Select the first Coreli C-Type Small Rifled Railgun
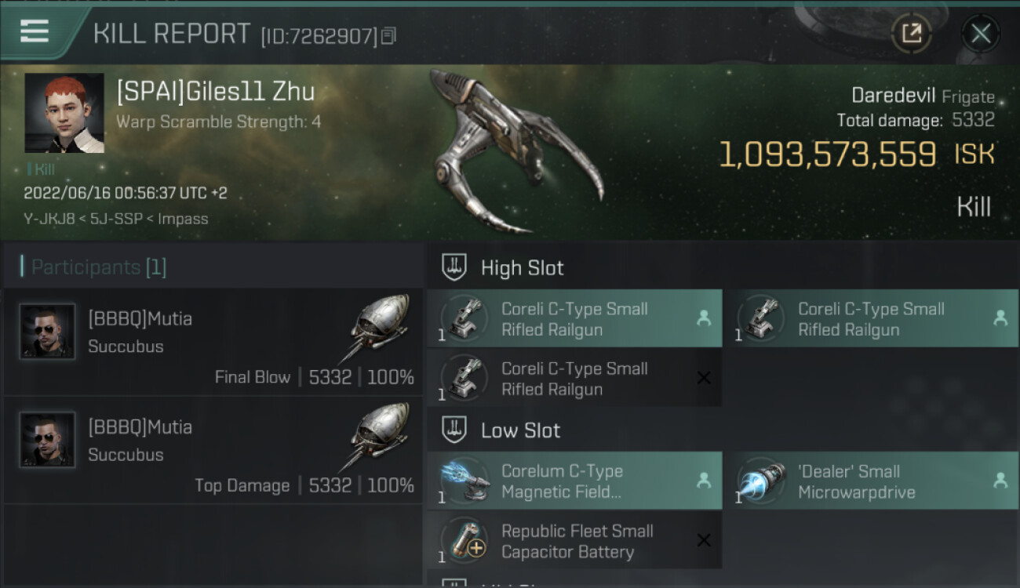1020x588 pixels. click(x=574, y=319)
